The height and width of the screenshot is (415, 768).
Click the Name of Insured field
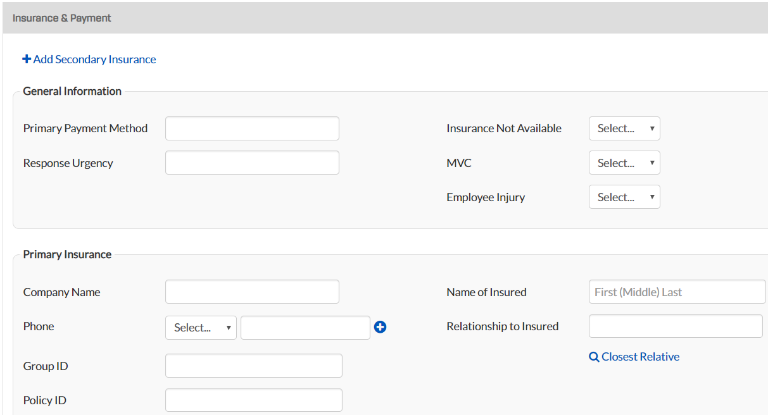[677, 292]
